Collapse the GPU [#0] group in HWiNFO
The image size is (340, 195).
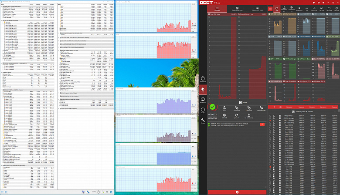tap(59, 50)
